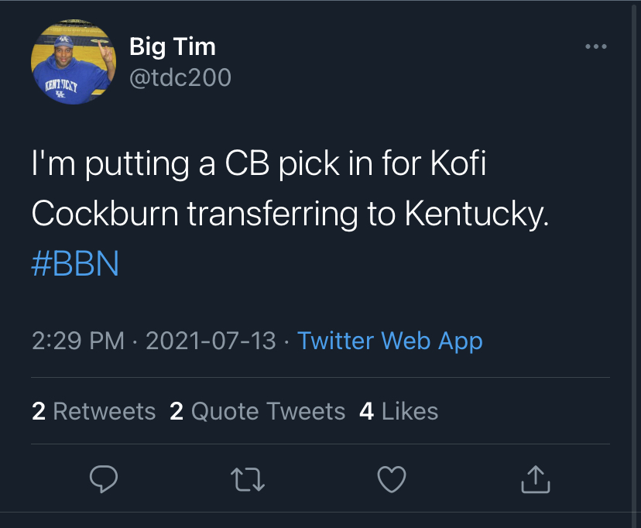The image size is (641, 528).
Task: Click the 2021-07-13 date
Action: click(x=211, y=341)
